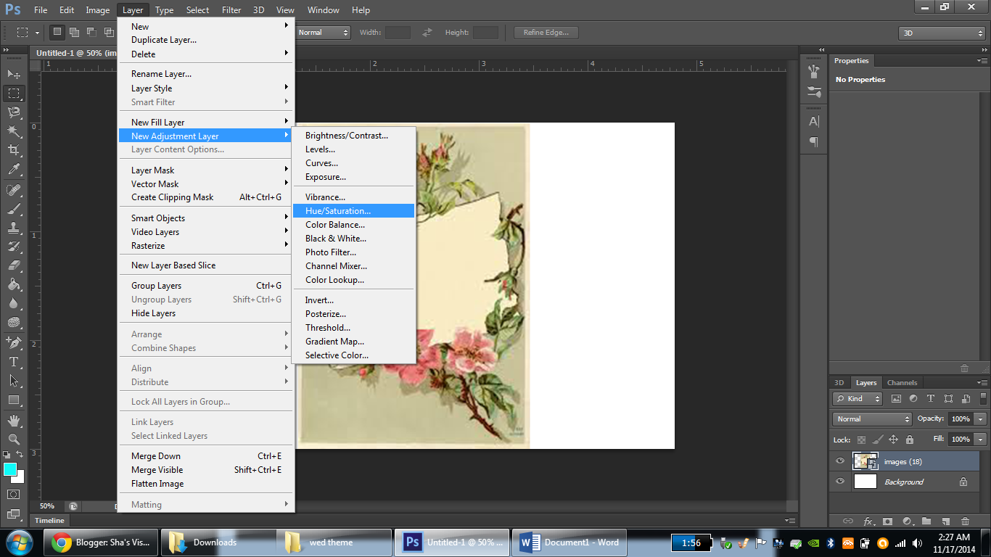
Task: Toggle lock all for layer
Action: (x=910, y=440)
